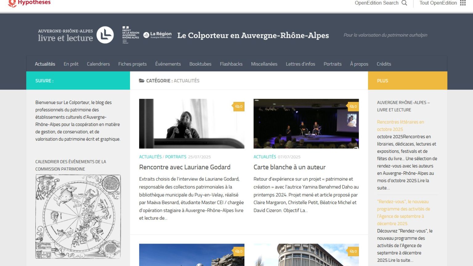Open the Carte blanche à un auteur article
The width and height of the screenshot is (473, 266).
289,167
